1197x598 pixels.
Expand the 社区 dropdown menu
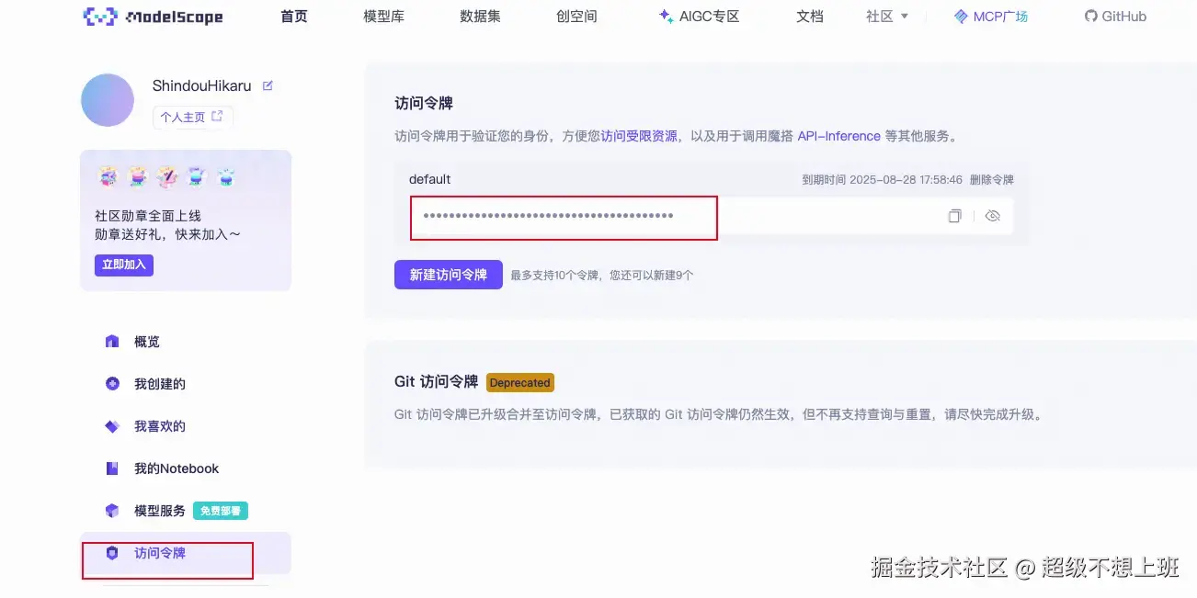tap(885, 16)
